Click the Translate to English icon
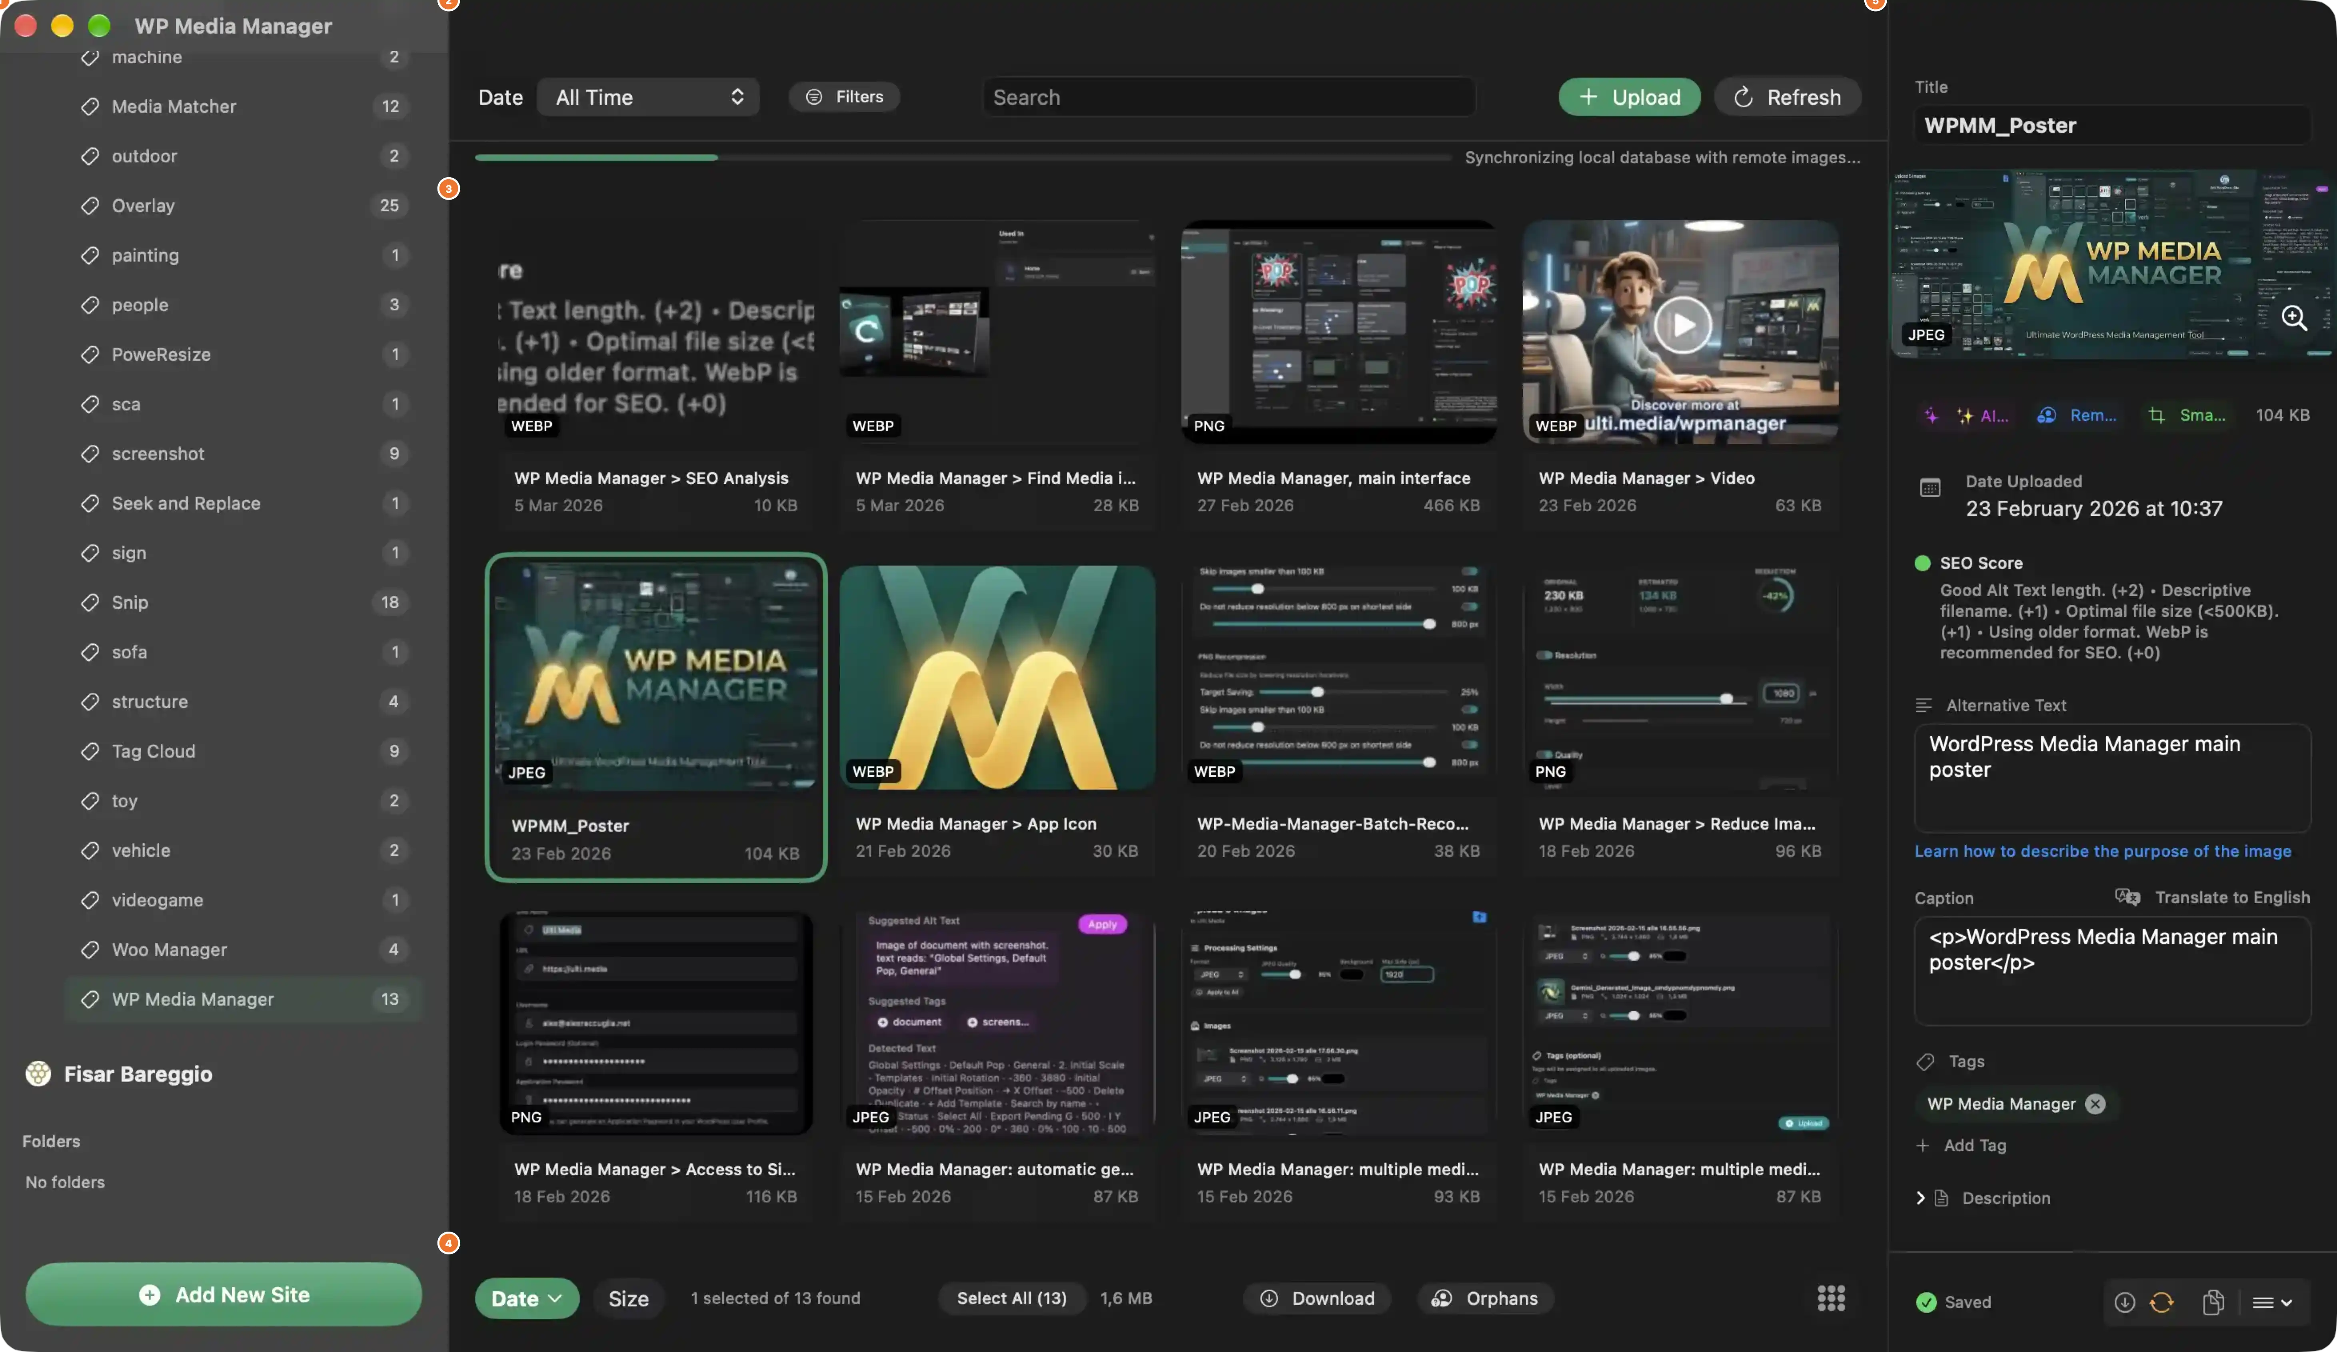This screenshot has height=1352, width=2337. click(2127, 896)
